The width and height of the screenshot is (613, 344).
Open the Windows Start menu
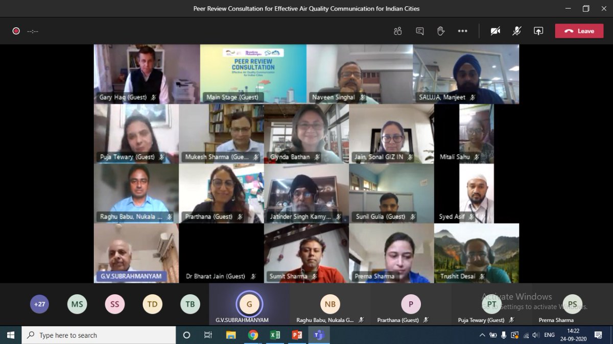(x=10, y=335)
